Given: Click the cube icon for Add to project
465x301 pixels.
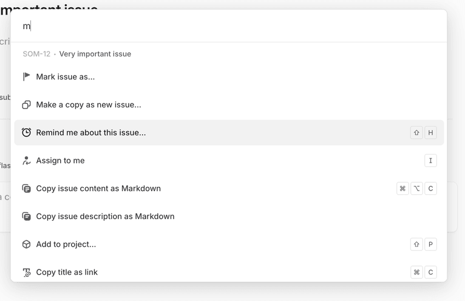Looking at the screenshot, I should pyautogui.click(x=26, y=244).
